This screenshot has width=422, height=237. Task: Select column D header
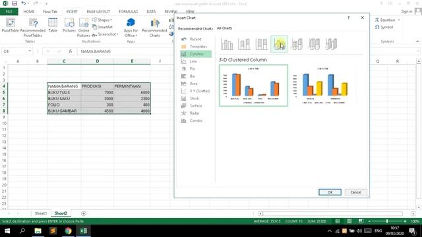98,61
